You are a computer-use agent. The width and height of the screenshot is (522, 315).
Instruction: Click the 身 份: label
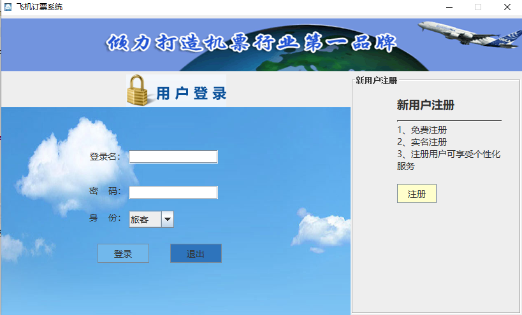(x=105, y=218)
